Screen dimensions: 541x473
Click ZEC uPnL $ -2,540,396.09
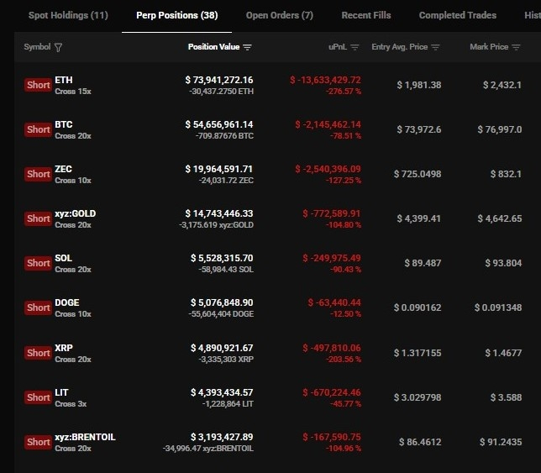pos(328,169)
